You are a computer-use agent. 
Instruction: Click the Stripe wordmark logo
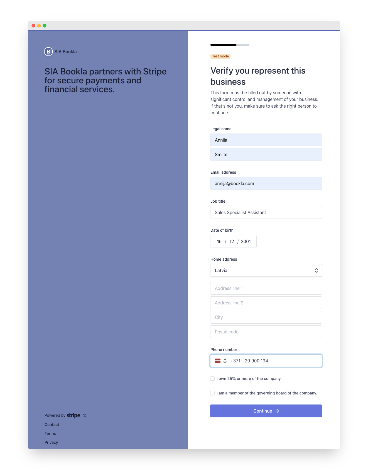(x=73, y=415)
